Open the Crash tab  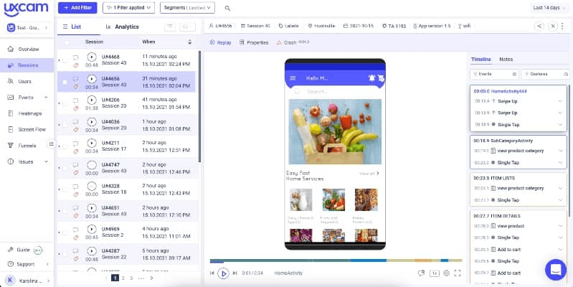coord(293,43)
